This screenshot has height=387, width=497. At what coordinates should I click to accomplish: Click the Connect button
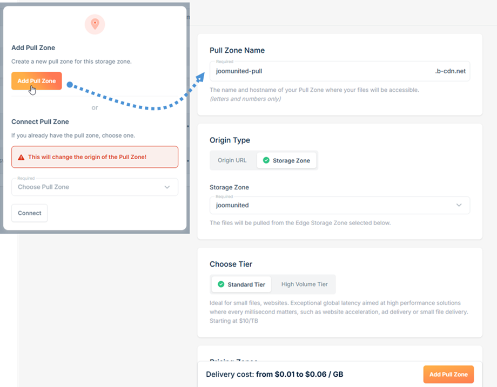tap(30, 213)
